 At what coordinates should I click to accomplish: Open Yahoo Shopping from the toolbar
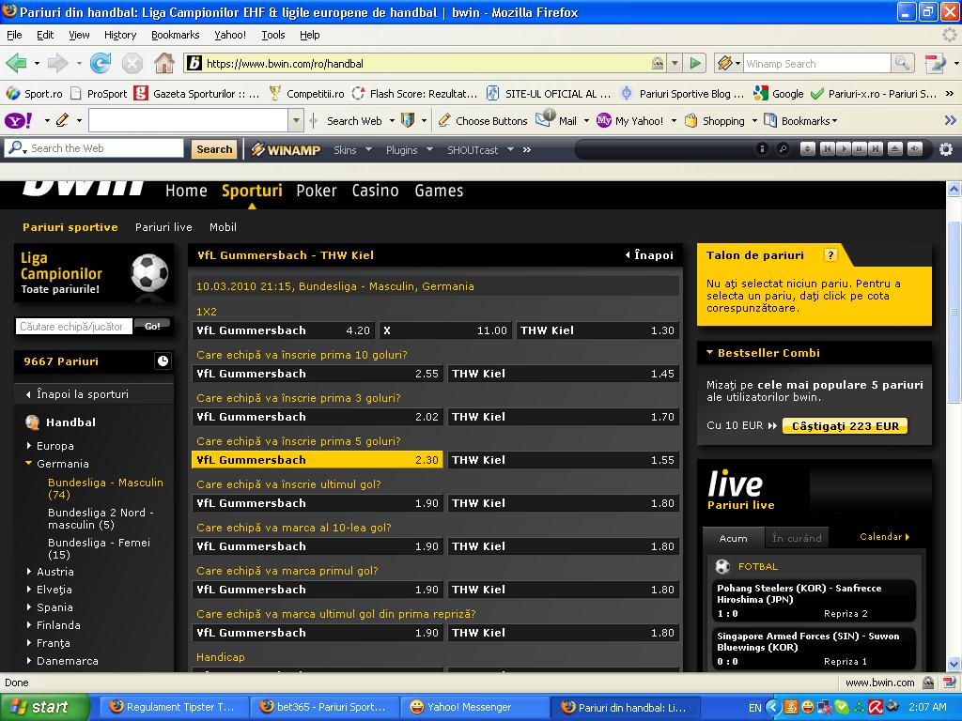click(x=715, y=121)
